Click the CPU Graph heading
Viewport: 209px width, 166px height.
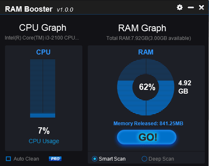[x=43, y=28]
